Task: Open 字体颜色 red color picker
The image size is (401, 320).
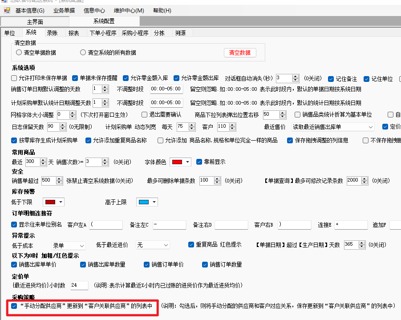Action: [x=181, y=162]
